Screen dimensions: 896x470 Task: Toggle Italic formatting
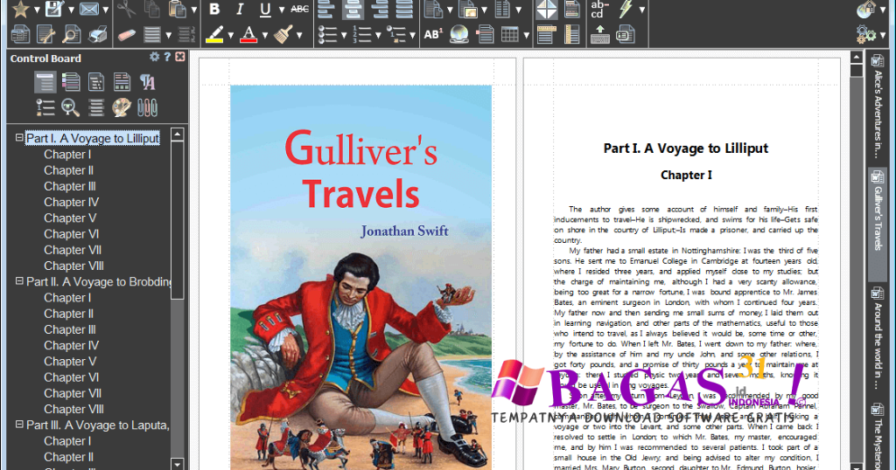pyautogui.click(x=240, y=9)
